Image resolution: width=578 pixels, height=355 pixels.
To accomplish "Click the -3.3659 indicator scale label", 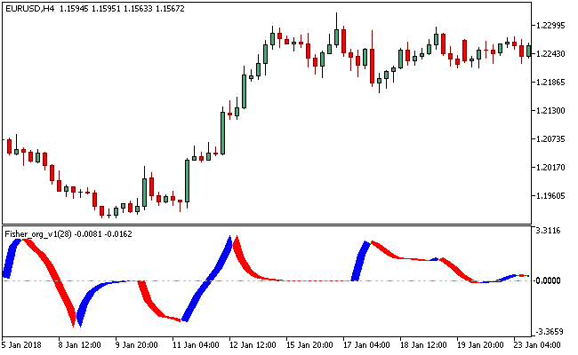I will [x=550, y=332].
